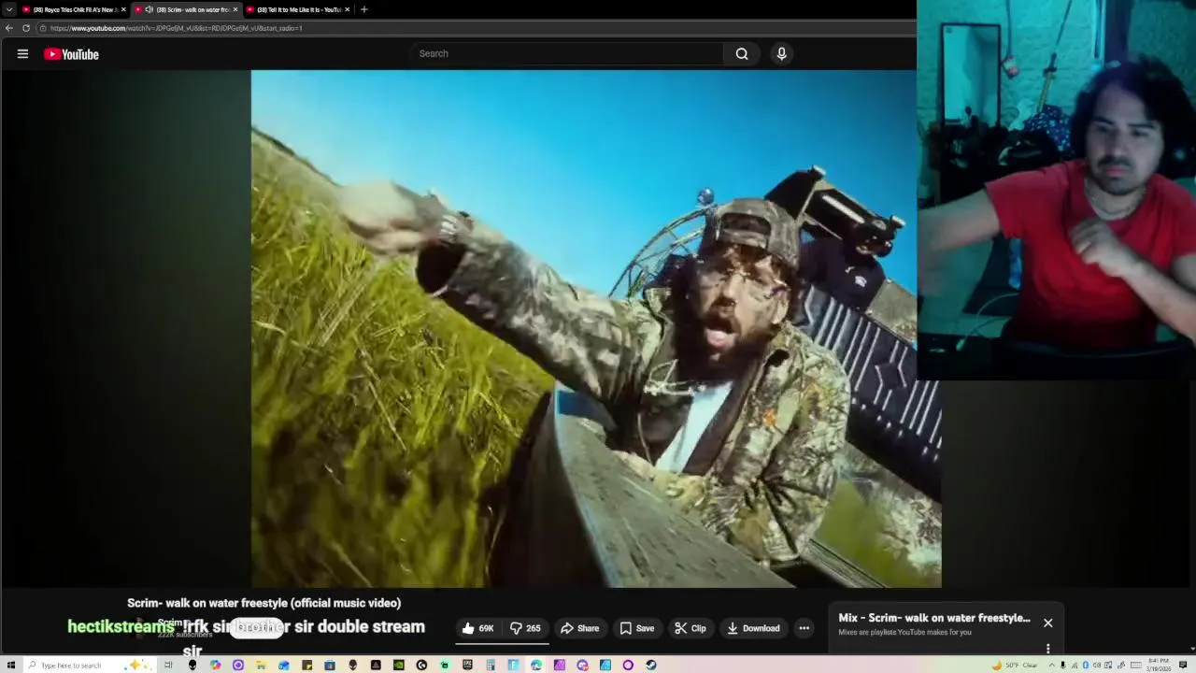Create a Clip of this video
The height and width of the screenshot is (673, 1196).
coord(690,628)
